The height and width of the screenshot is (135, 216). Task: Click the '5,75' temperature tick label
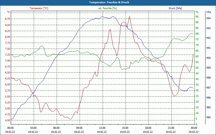coord(8,91)
